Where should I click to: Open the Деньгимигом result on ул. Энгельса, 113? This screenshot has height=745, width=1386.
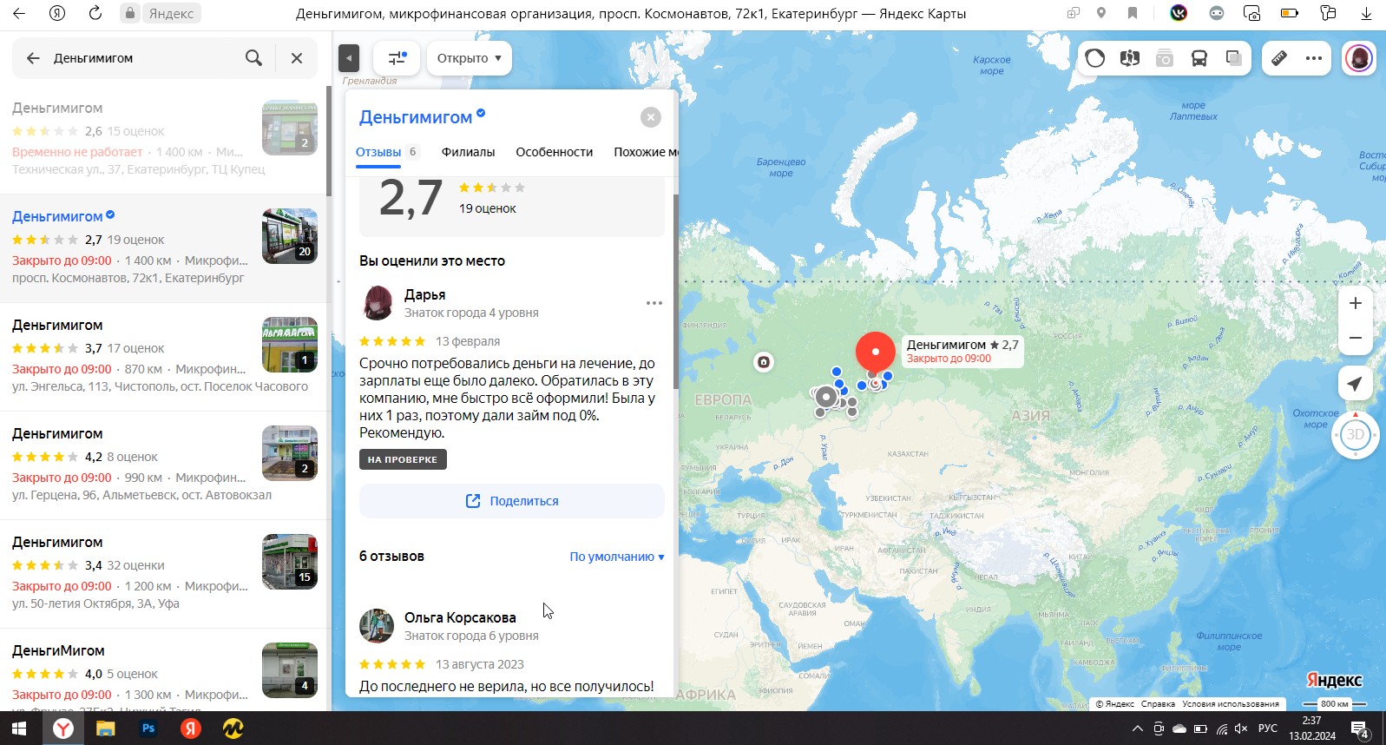163,356
